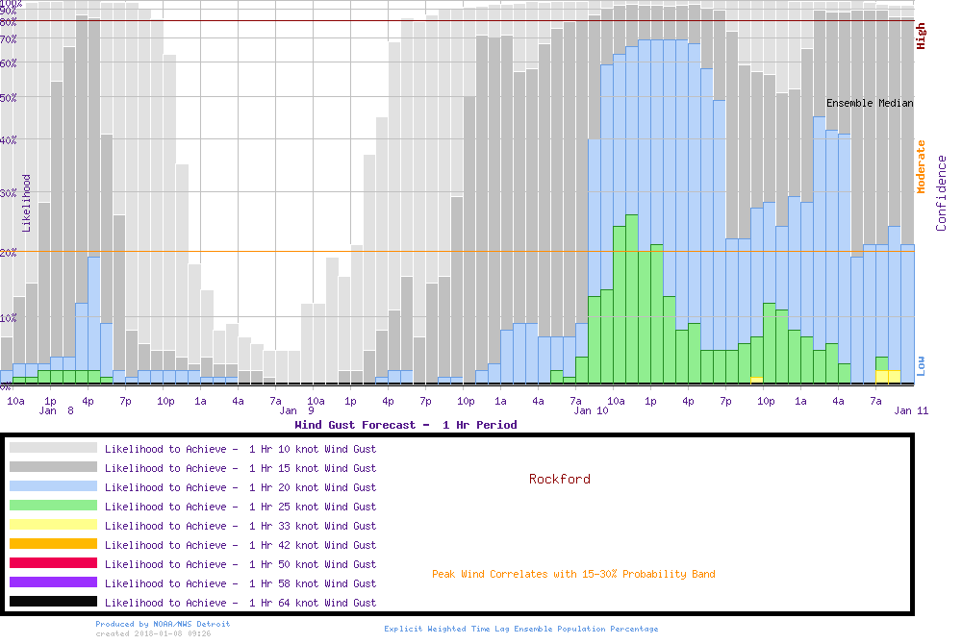962x644 pixels.
Task: Click the Moderate confidence label
Action: coord(921,166)
